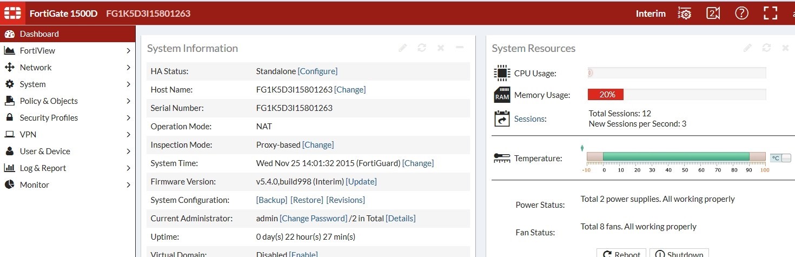Open the Help question mark icon
The width and height of the screenshot is (795, 257).
pyautogui.click(x=741, y=14)
